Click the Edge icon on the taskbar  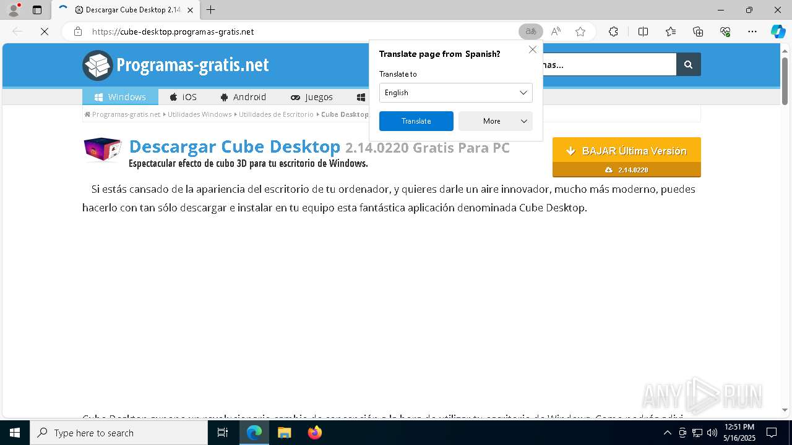(254, 433)
